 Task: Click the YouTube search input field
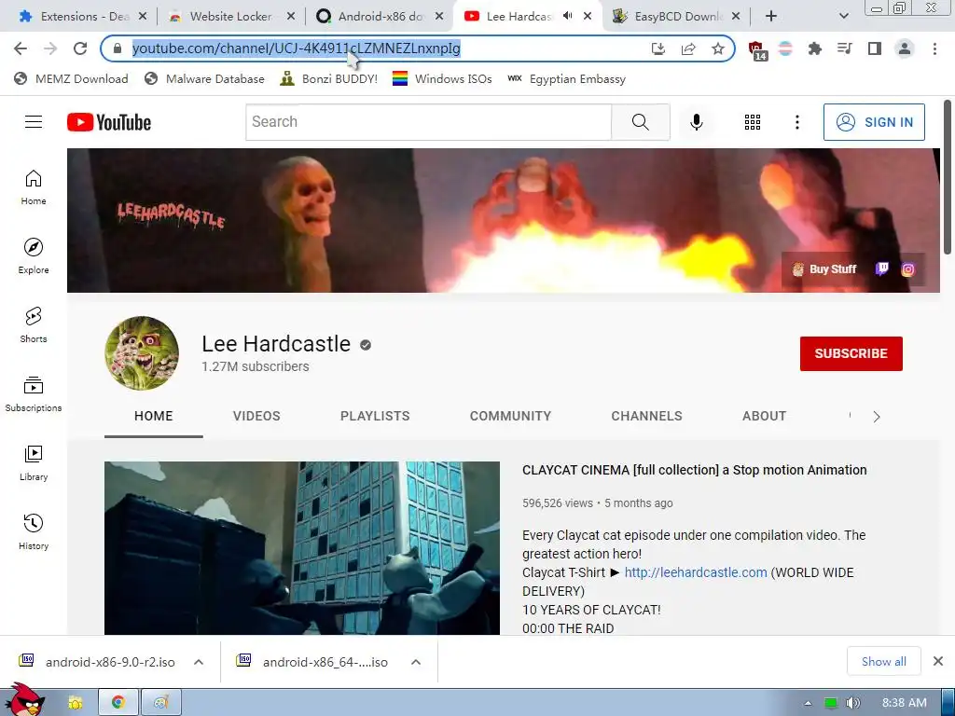click(x=429, y=122)
